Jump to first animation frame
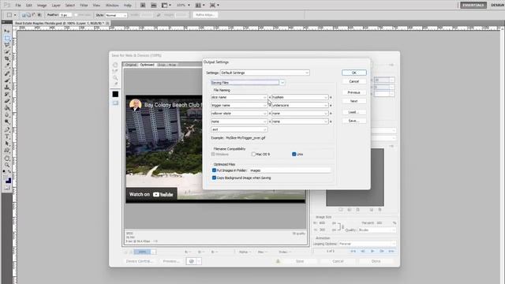 [x=353, y=251]
